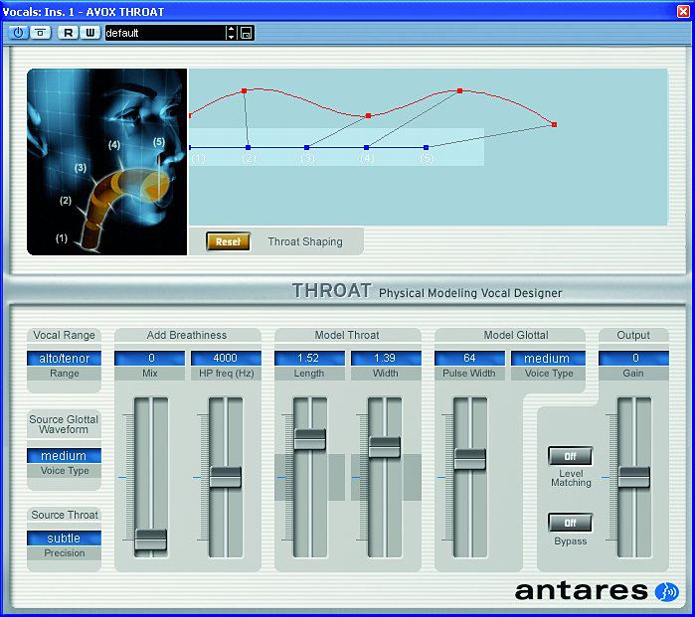Image resolution: width=695 pixels, height=617 pixels.
Task: Click the HP freq slider handle
Action: (x=225, y=477)
